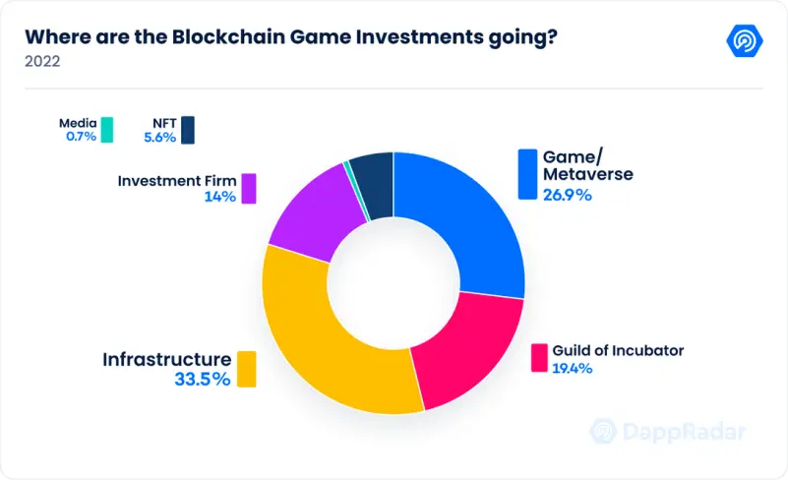Click the Game/Metaverse 26.9% label
The height and width of the screenshot is (480, 788).
pos(588,175)
